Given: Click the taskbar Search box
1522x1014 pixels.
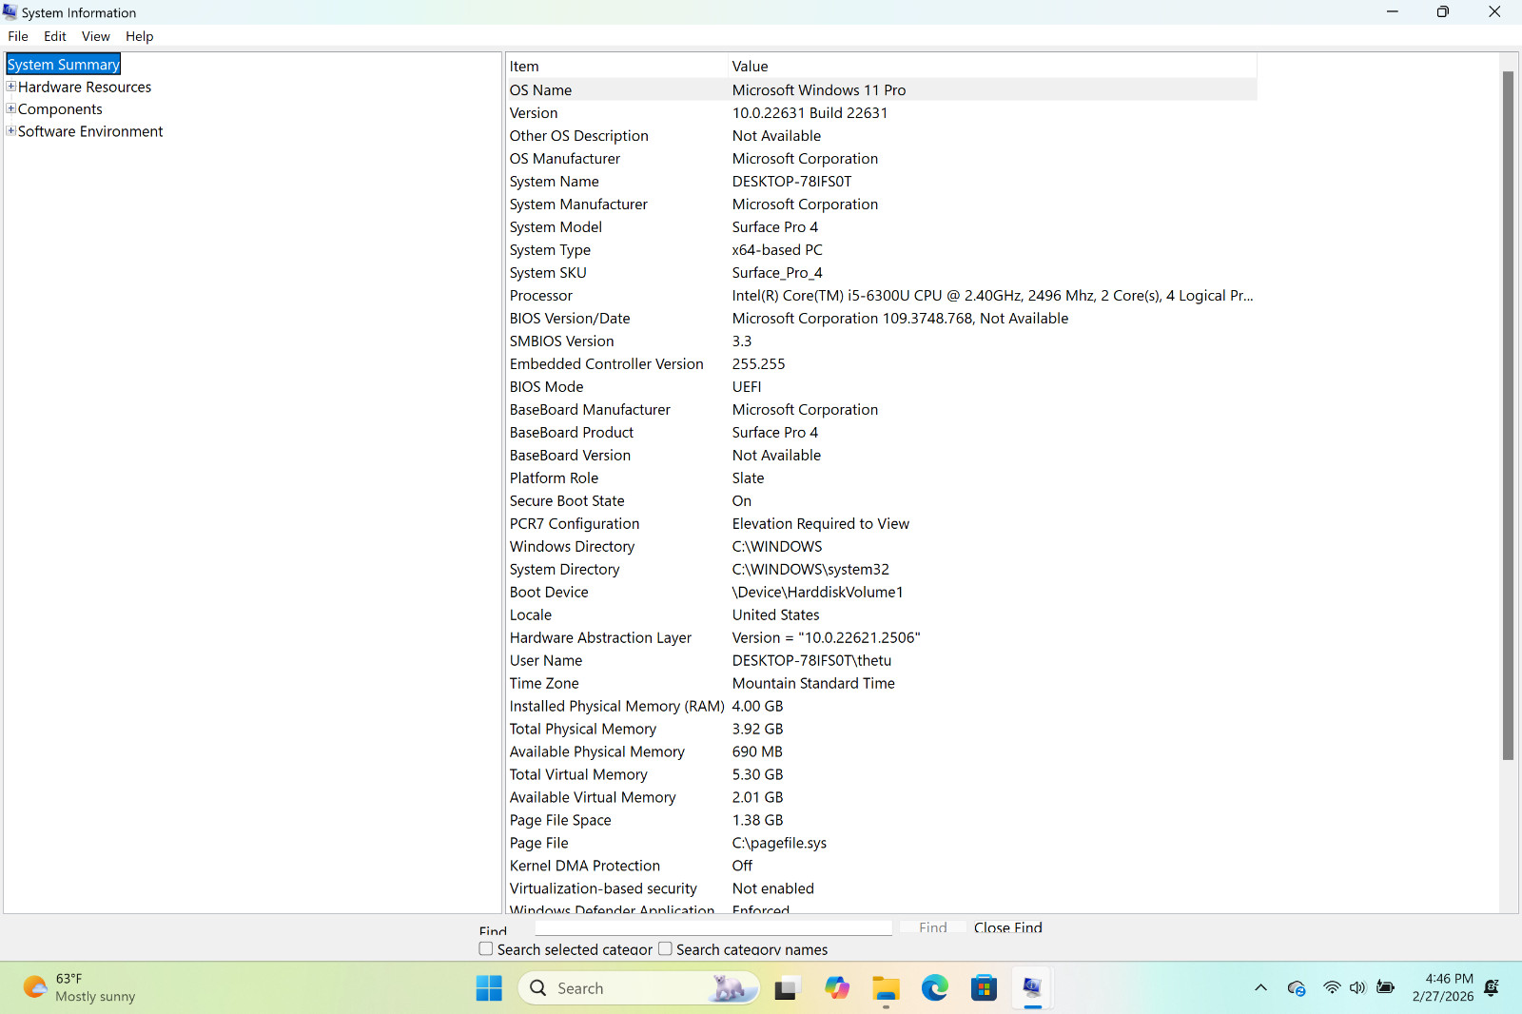Looking at the screenshot, I should pos(639,988).
